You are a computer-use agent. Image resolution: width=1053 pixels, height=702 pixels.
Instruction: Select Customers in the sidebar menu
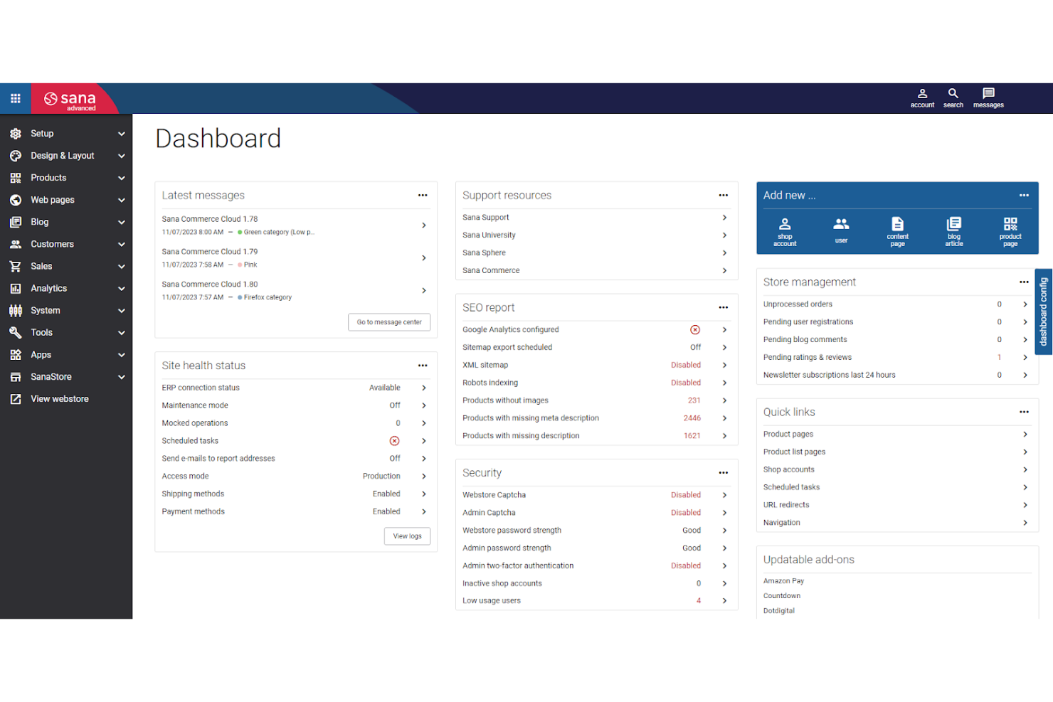click(52, 244)
